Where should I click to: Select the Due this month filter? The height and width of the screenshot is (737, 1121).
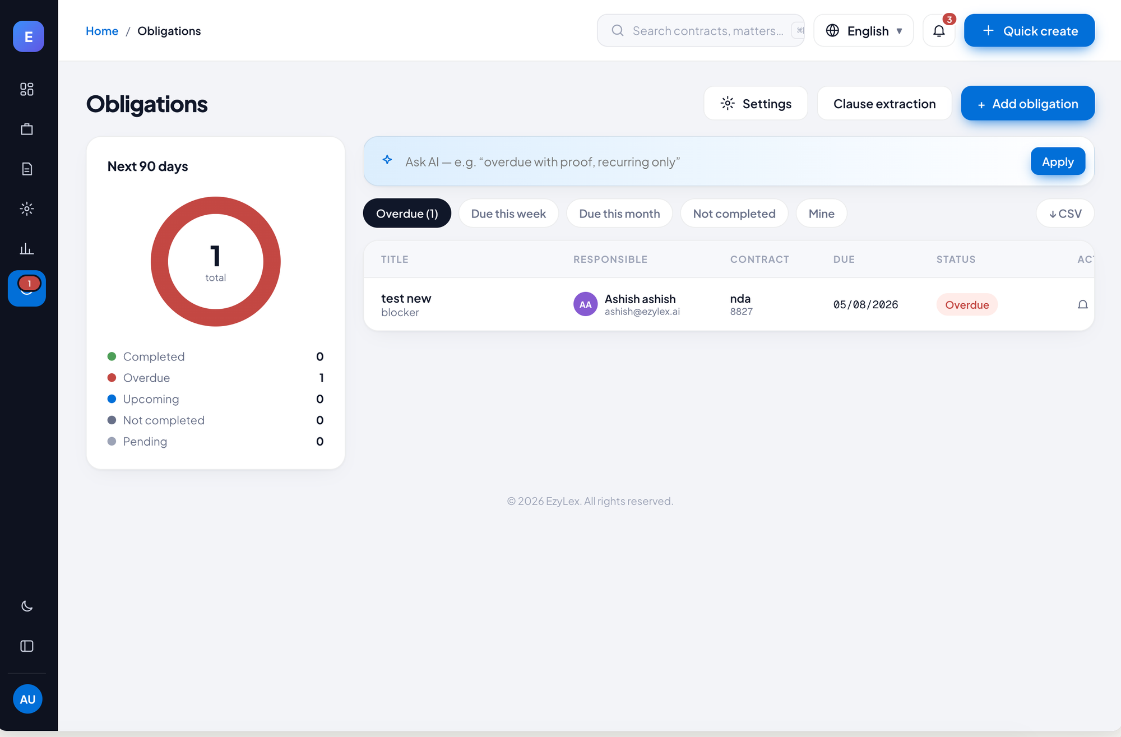(x=619, y=213)
